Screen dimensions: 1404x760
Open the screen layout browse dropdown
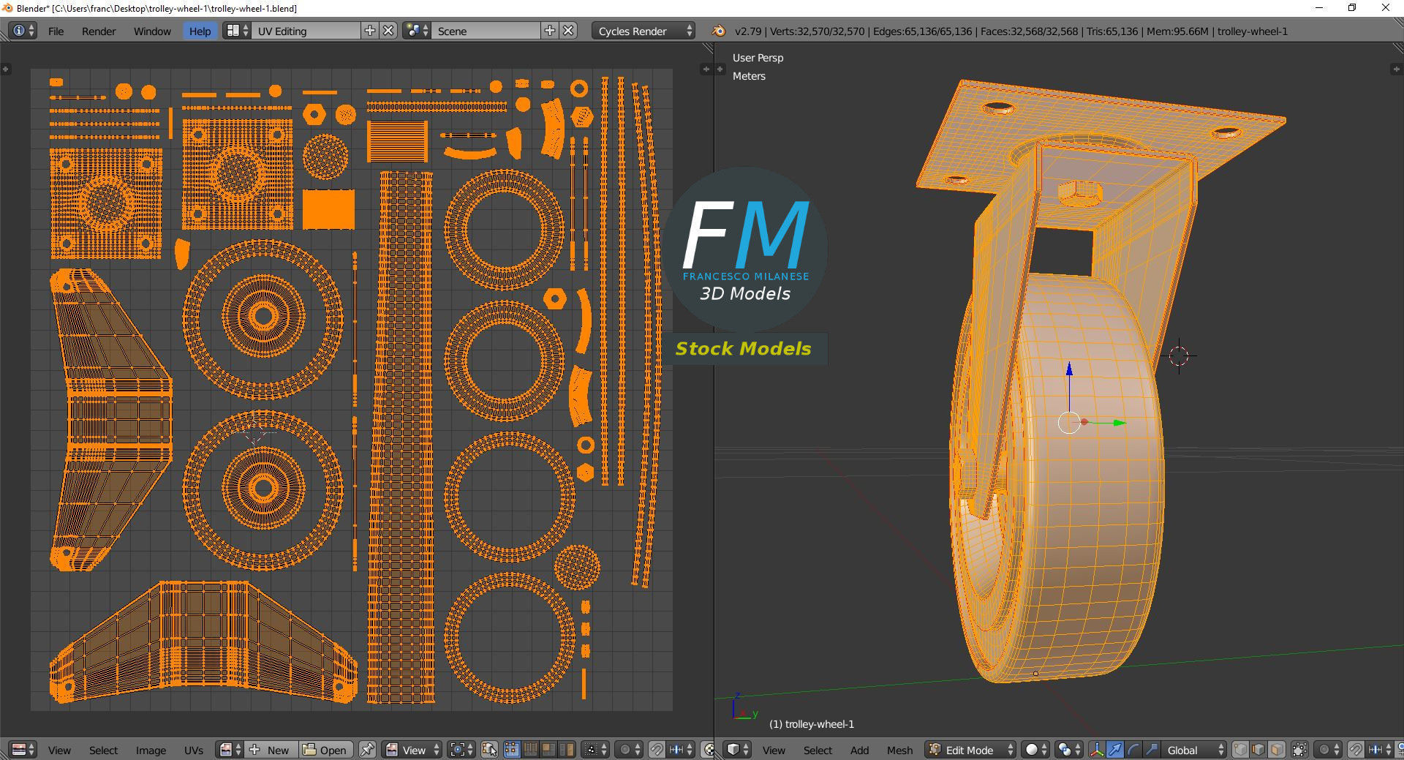[x=236, y=31]
